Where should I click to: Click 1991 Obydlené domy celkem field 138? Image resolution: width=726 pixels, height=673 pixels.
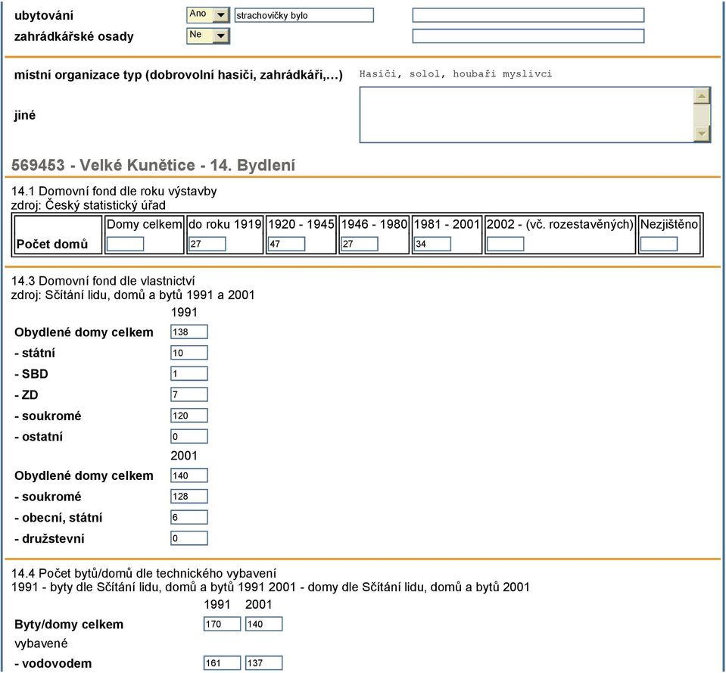189,332
